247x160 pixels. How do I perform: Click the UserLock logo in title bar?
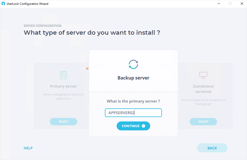click(x=3, y=4)
